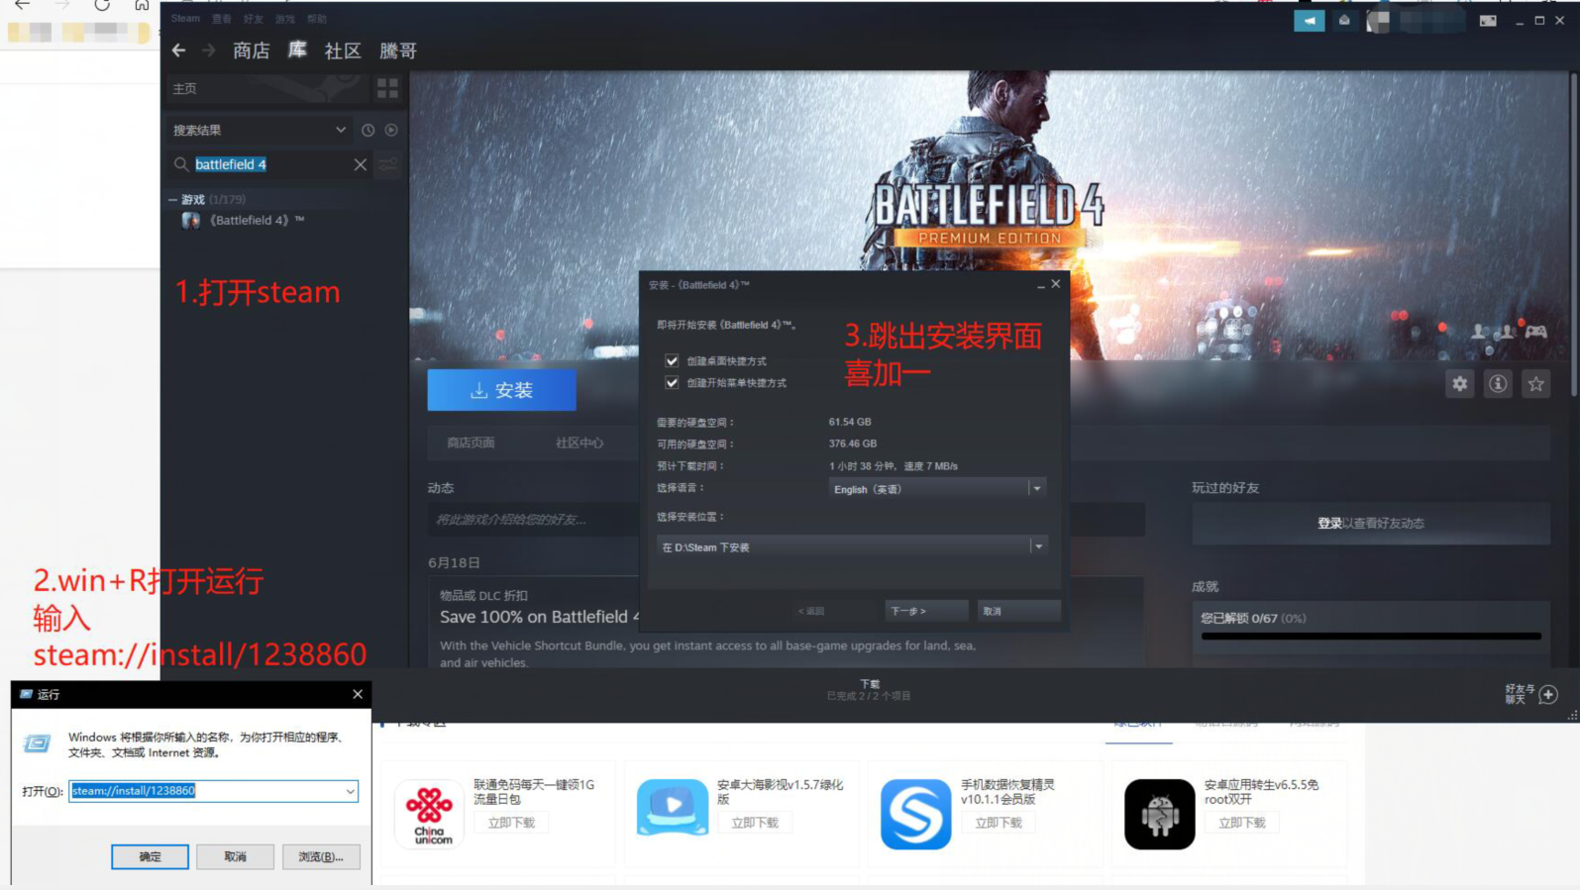Go forward with Steam's forward arrow

coord(208,50)
